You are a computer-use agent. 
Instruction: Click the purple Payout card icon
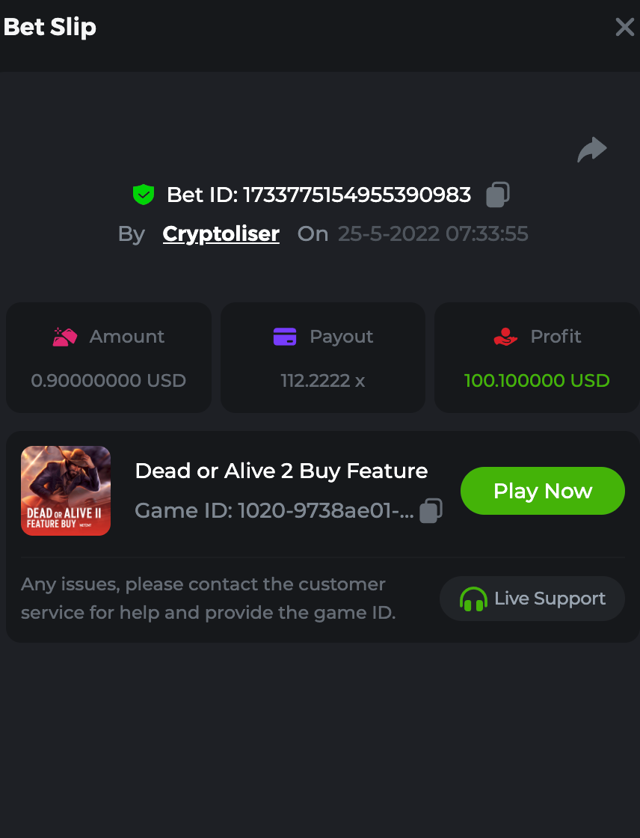click(285, 337)
